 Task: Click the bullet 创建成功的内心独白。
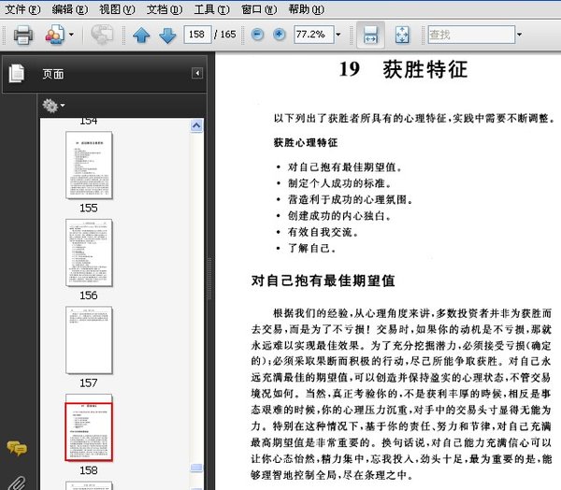click(x=339, y=216)
